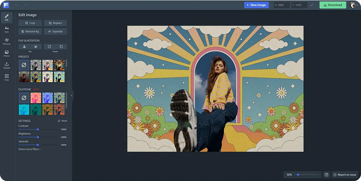The image size is (361, 181).
Task: Click the height input field
Action: (299, 5)
